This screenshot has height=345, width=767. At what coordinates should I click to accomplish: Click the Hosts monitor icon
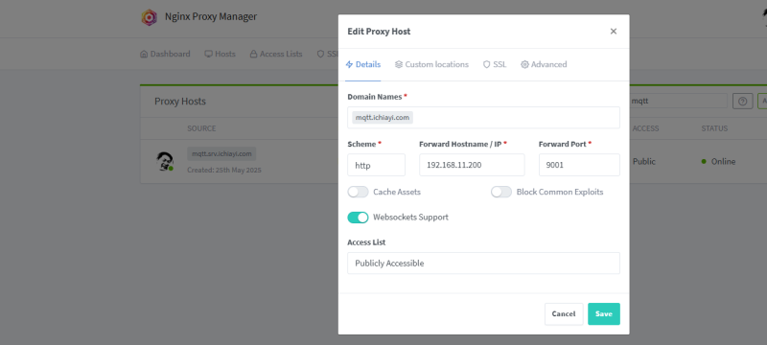(x=208, y=54)
